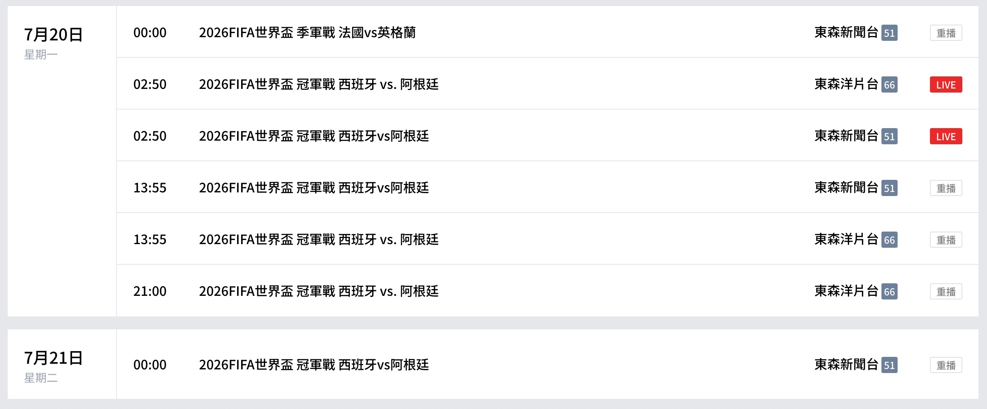Screen dimensions: 987x409
Task: Select the 7月21日 星期二 date header
Action: (53, 366)
